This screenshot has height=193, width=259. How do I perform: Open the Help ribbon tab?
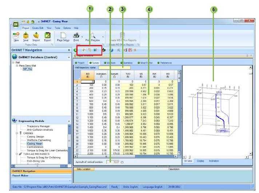pyautogui.click(x=76, y=28)
